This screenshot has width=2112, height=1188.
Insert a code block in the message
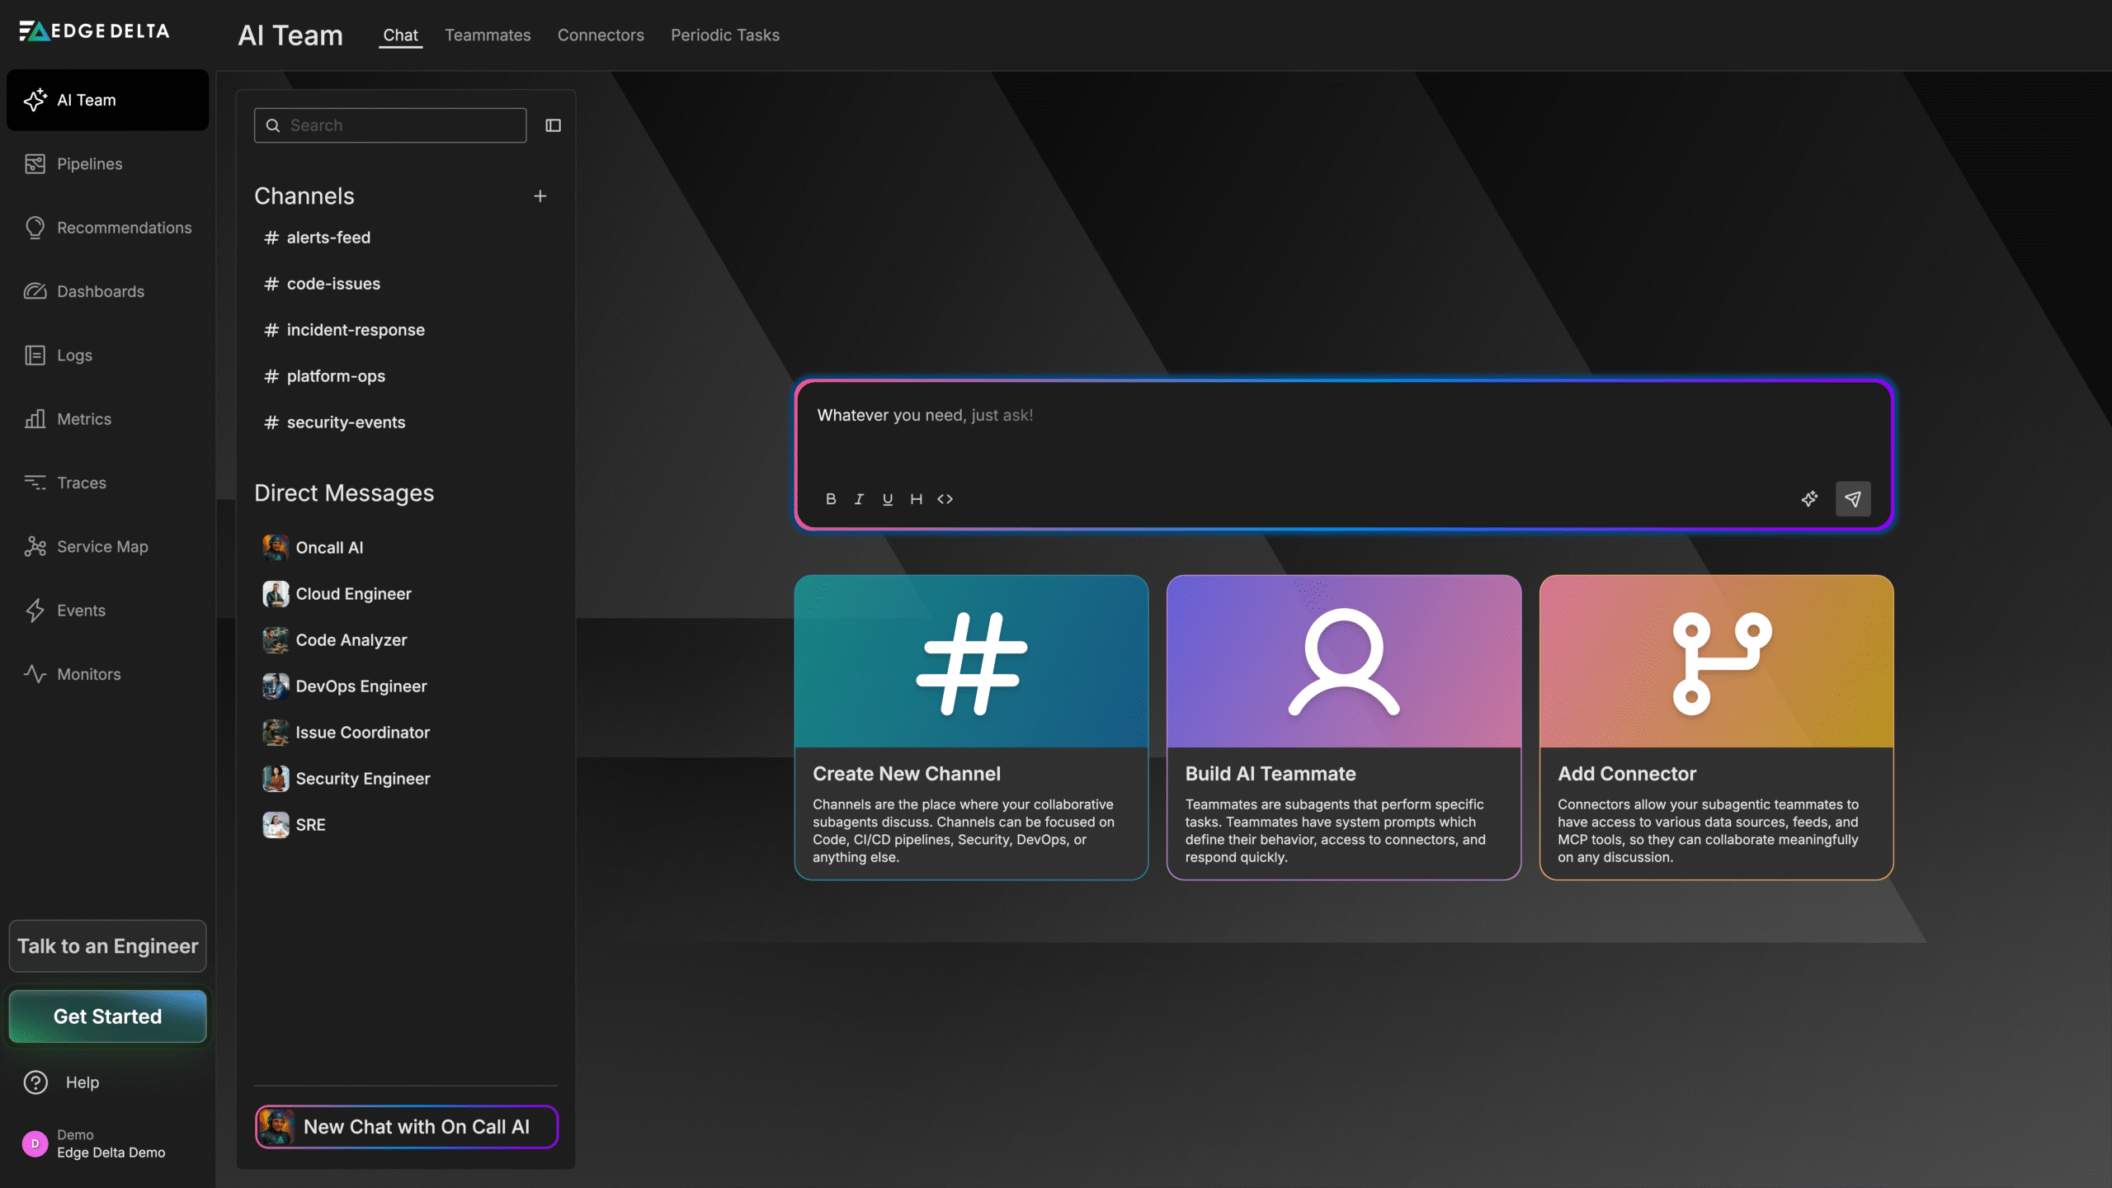click(x=945, y=498)
